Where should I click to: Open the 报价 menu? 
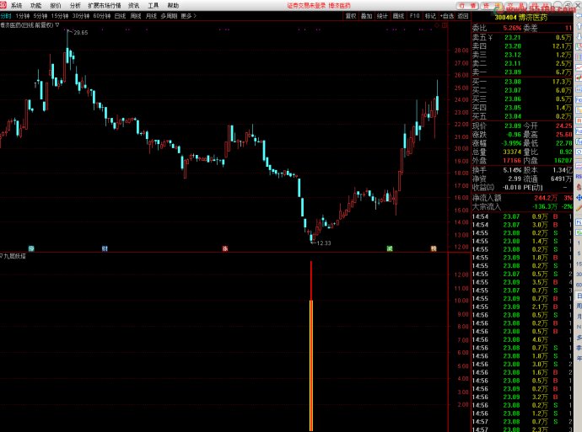(x=56, y=6)
